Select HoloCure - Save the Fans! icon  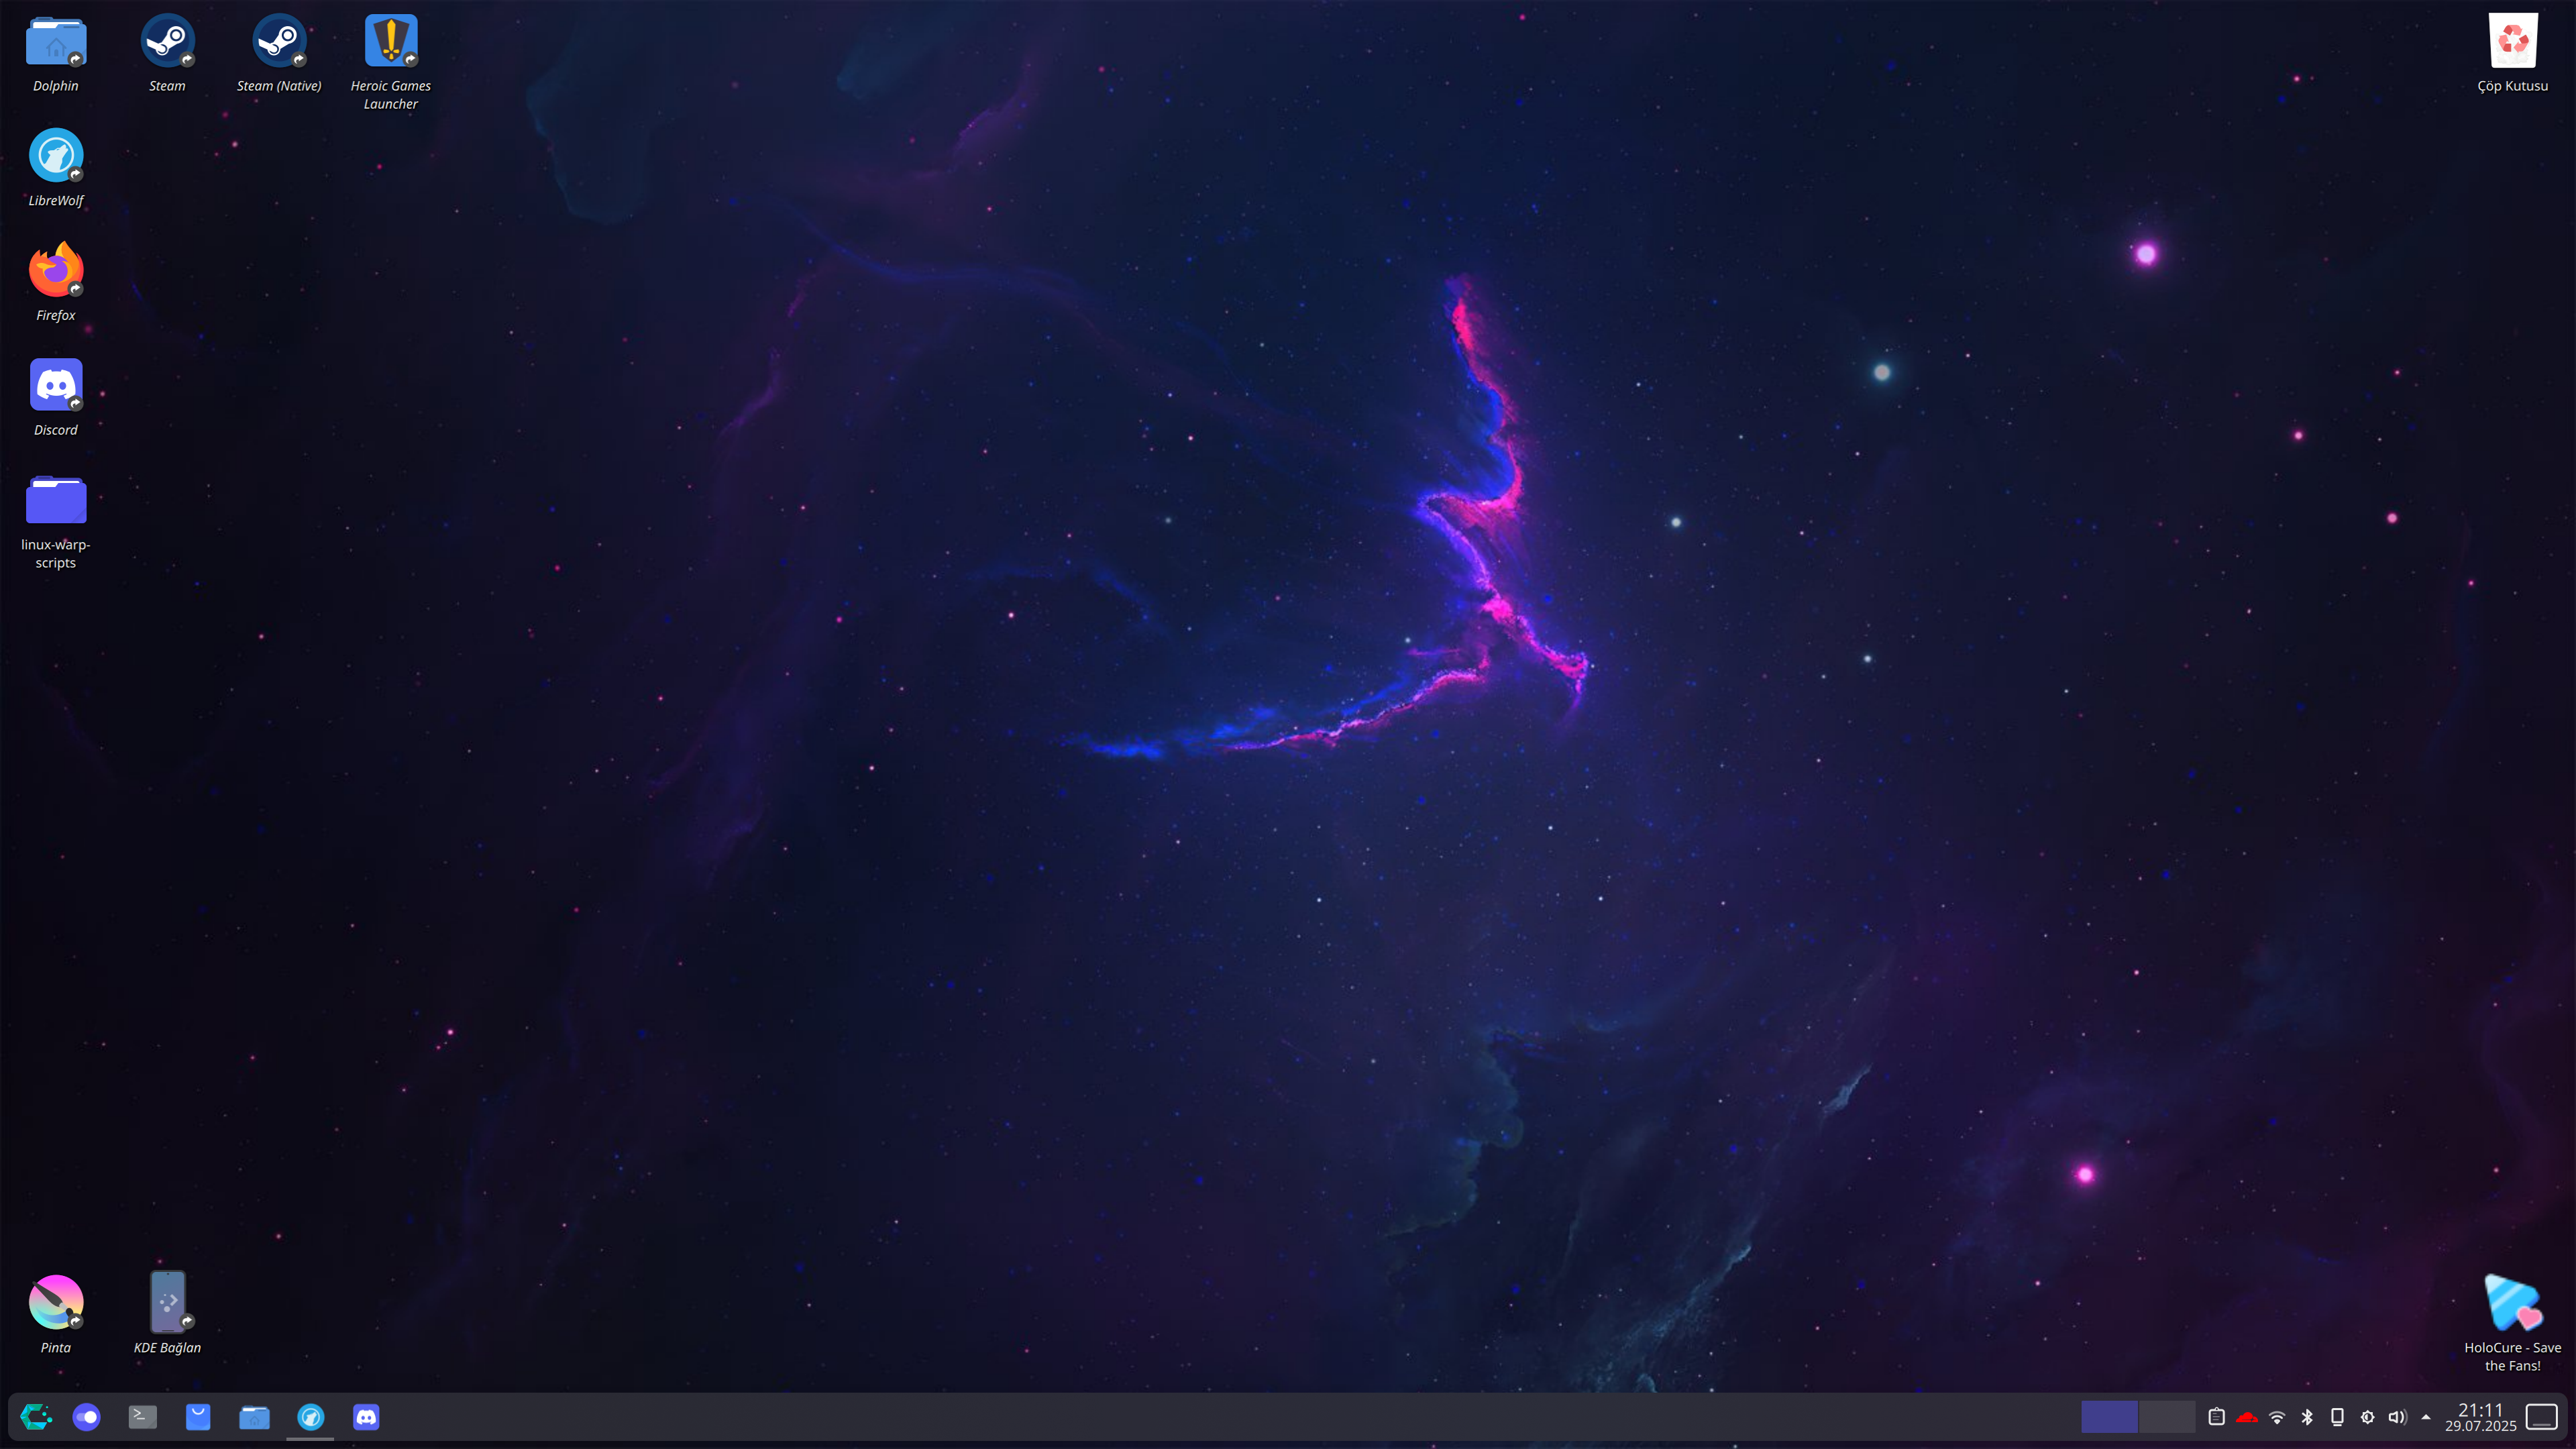click(2512, 1324)
